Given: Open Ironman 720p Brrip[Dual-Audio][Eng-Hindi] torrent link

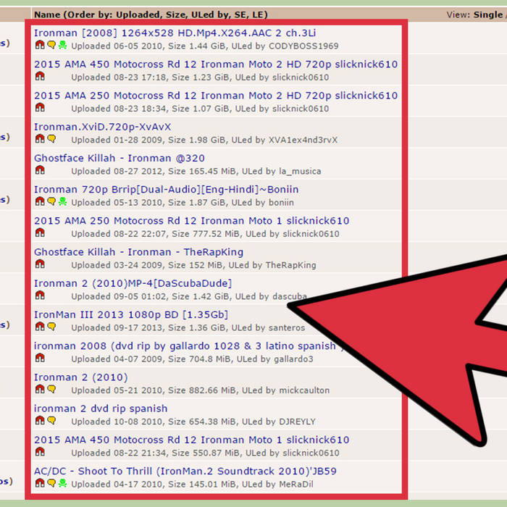Looking at the screenshot, I should 166,190.
